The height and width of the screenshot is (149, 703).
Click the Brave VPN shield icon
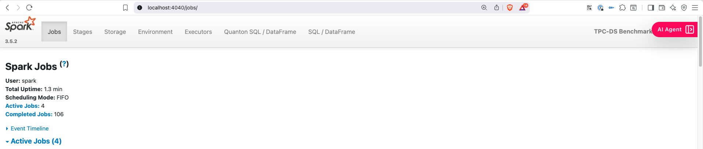[684, 8]
